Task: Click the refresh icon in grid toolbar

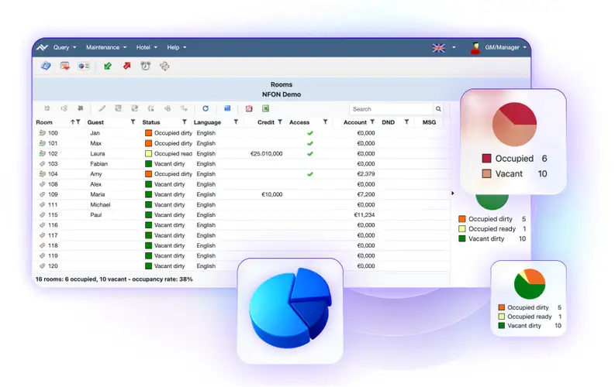Action: point(206,109)
